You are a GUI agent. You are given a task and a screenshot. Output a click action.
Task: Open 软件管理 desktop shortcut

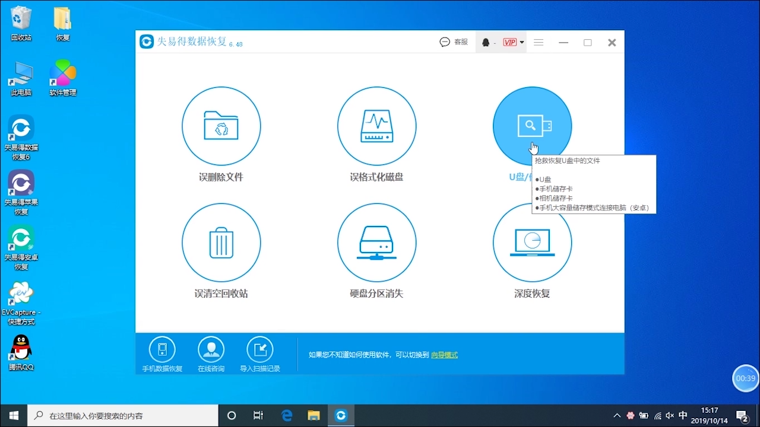click(x=62, y=78)
